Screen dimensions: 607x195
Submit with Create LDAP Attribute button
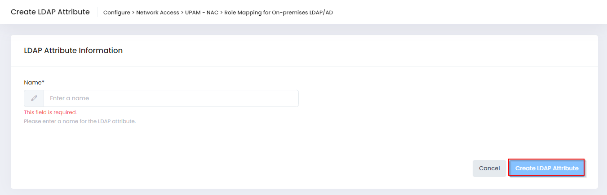click(x=546, y=168)
